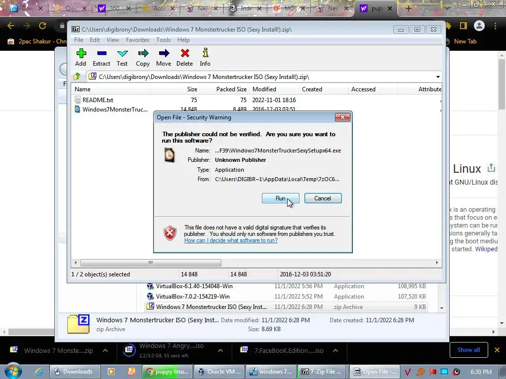Open the Favorites menu in 7-Zip
The height and width of the screenshot is (379, 506).
(x=137, y=40)
